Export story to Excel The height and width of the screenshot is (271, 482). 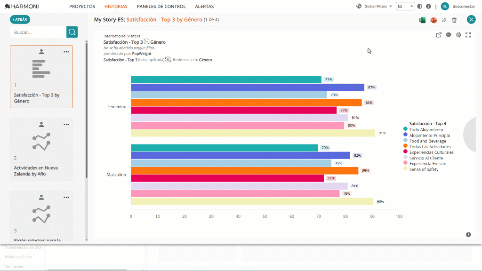(x=422, y=20)
